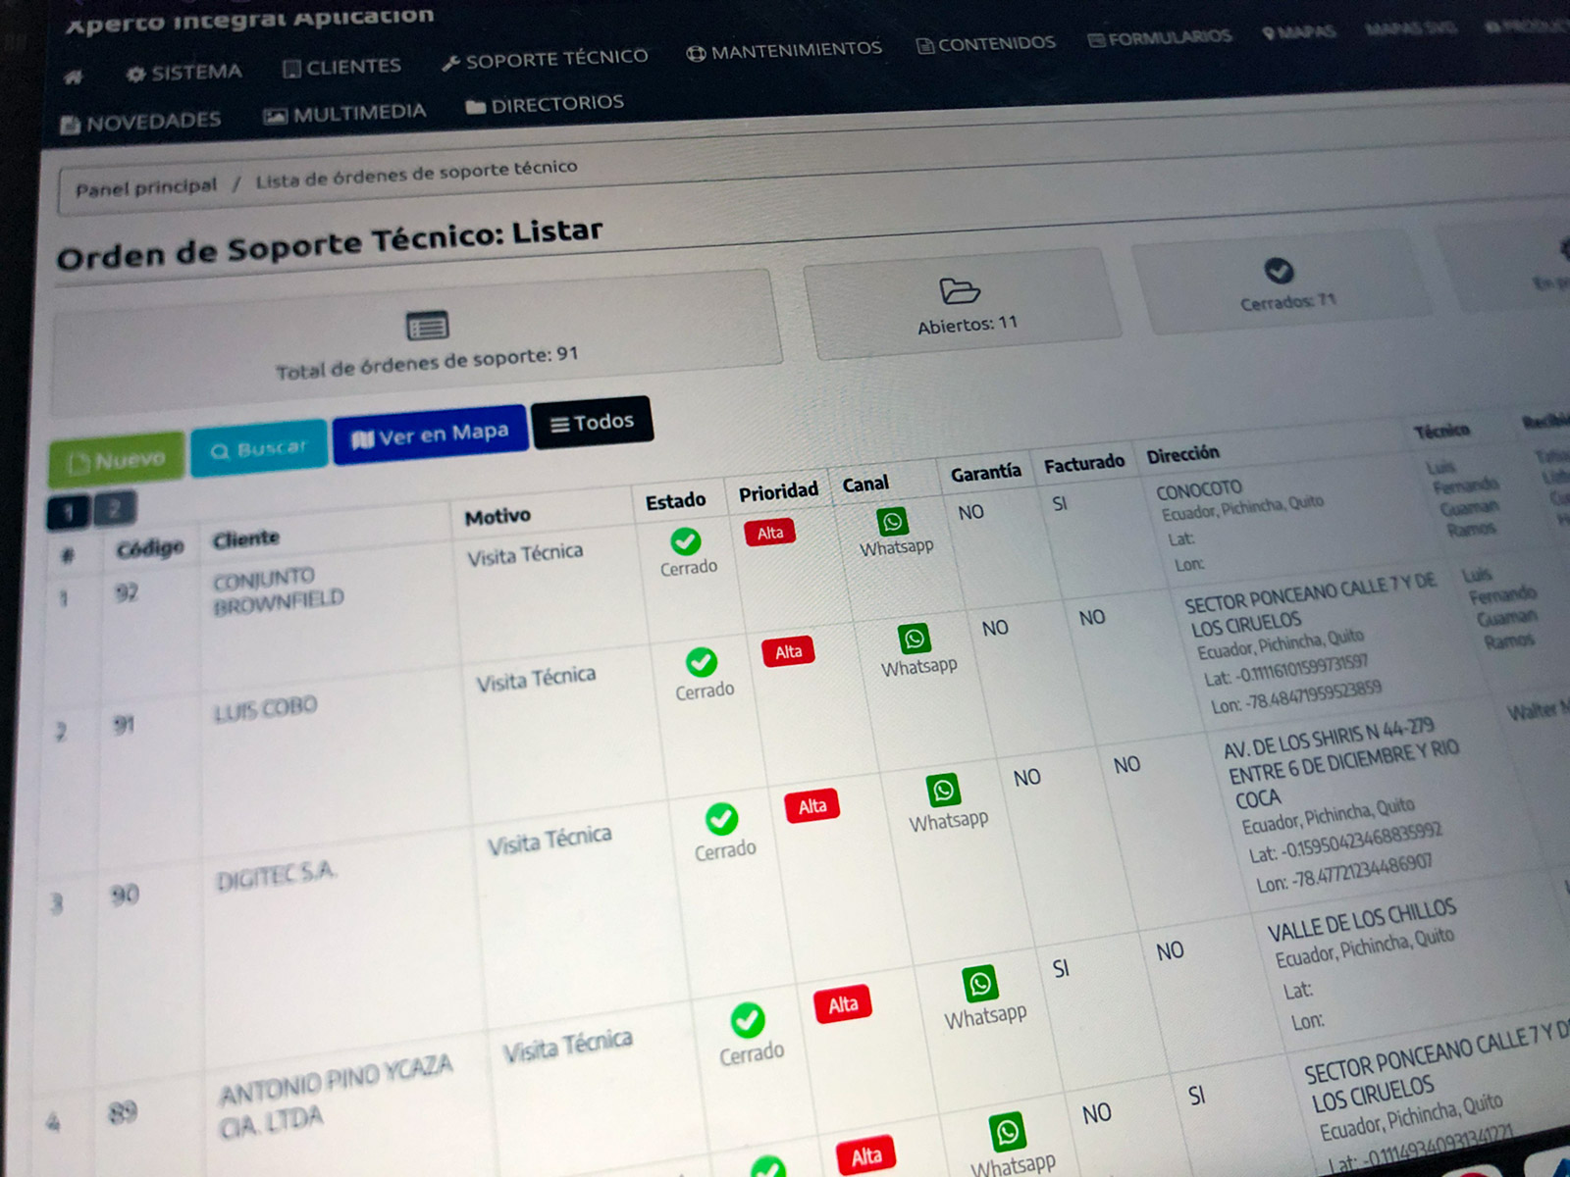Viewport: 1570px width, 1177px height.
Task: Click the open folder icon above Abiertos
Action: point(959,291)
